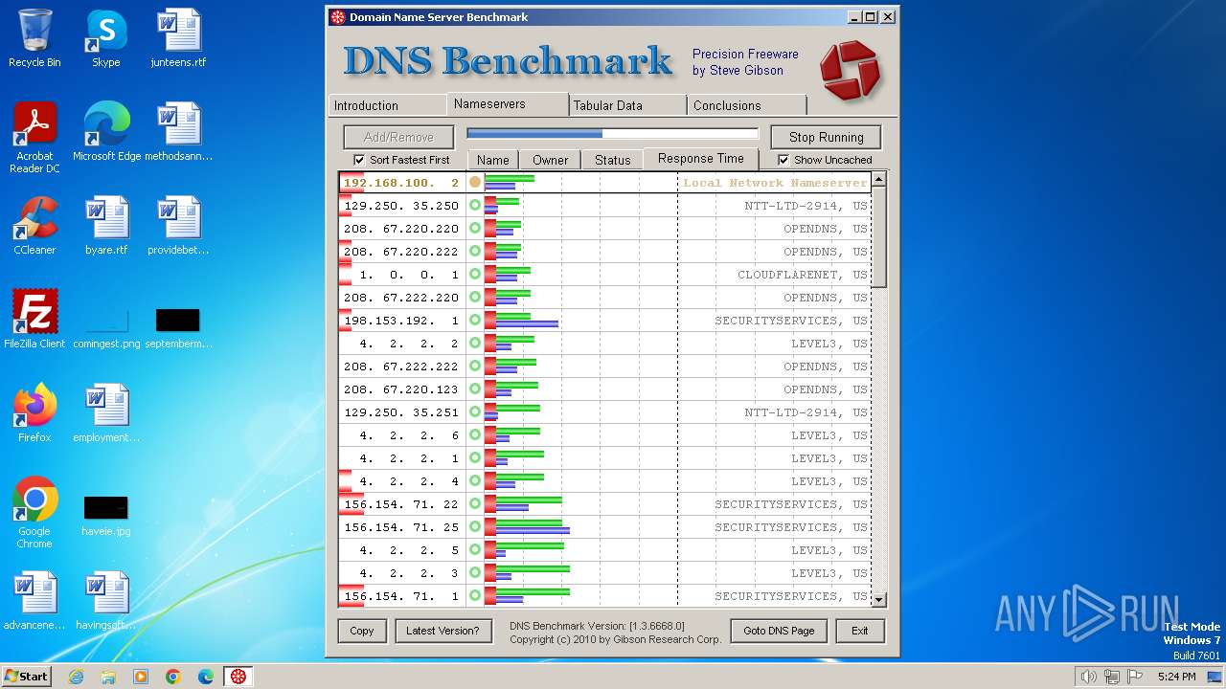
Task: Click 'Local Network Nameserver' label
Action: [x=775, y=183]
